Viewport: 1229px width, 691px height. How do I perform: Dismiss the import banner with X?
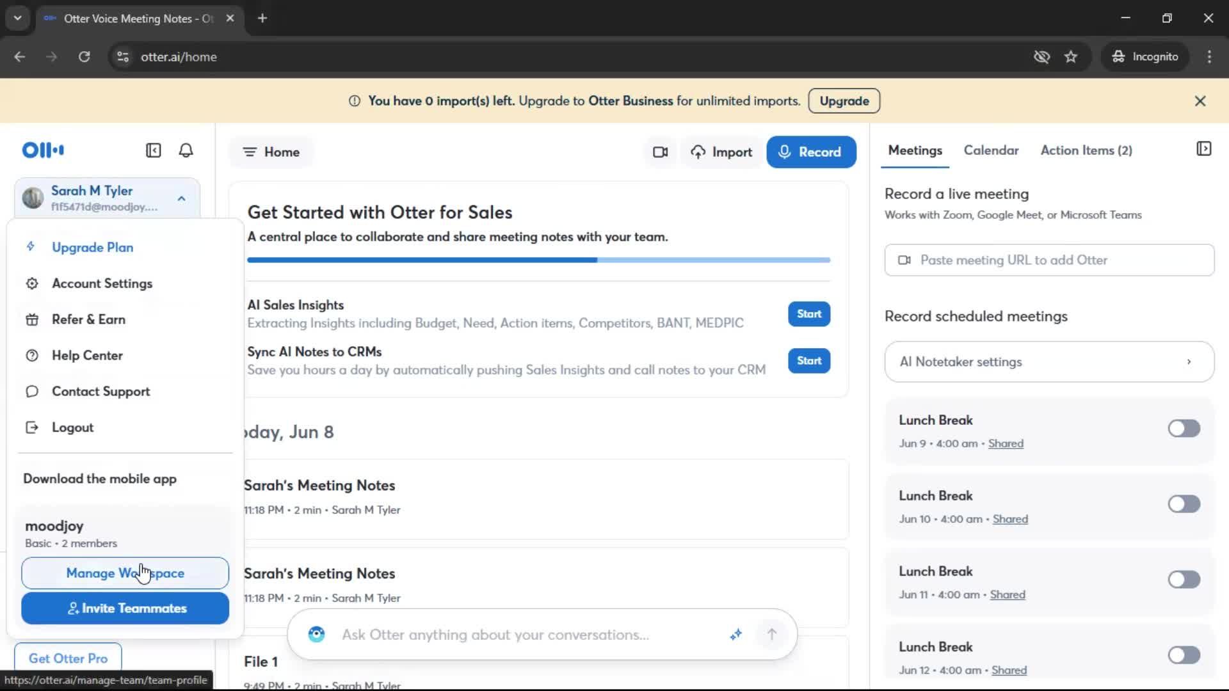pos(1200,101)
